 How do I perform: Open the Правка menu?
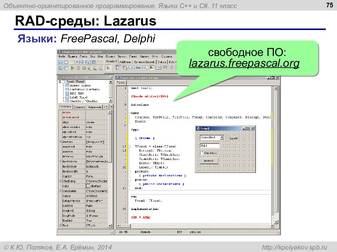[x=72, y=56]
